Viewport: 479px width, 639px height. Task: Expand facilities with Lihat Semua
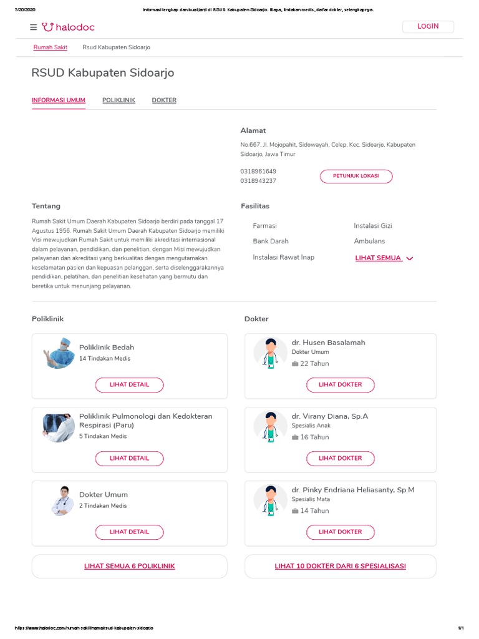(x=384, y=258)
